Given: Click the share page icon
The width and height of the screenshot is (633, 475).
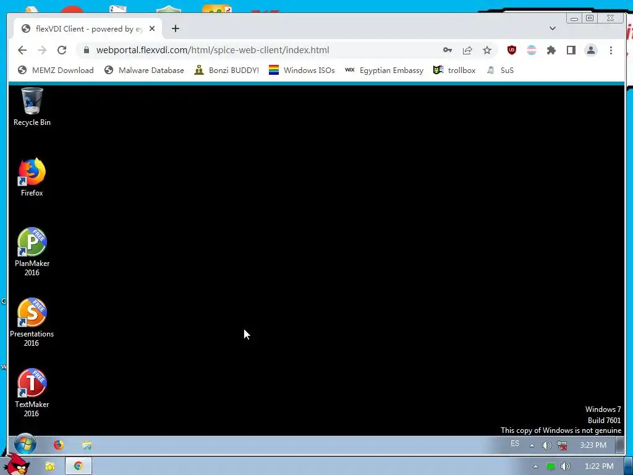Looking at the screenshot, I should [x=467, y=50].
